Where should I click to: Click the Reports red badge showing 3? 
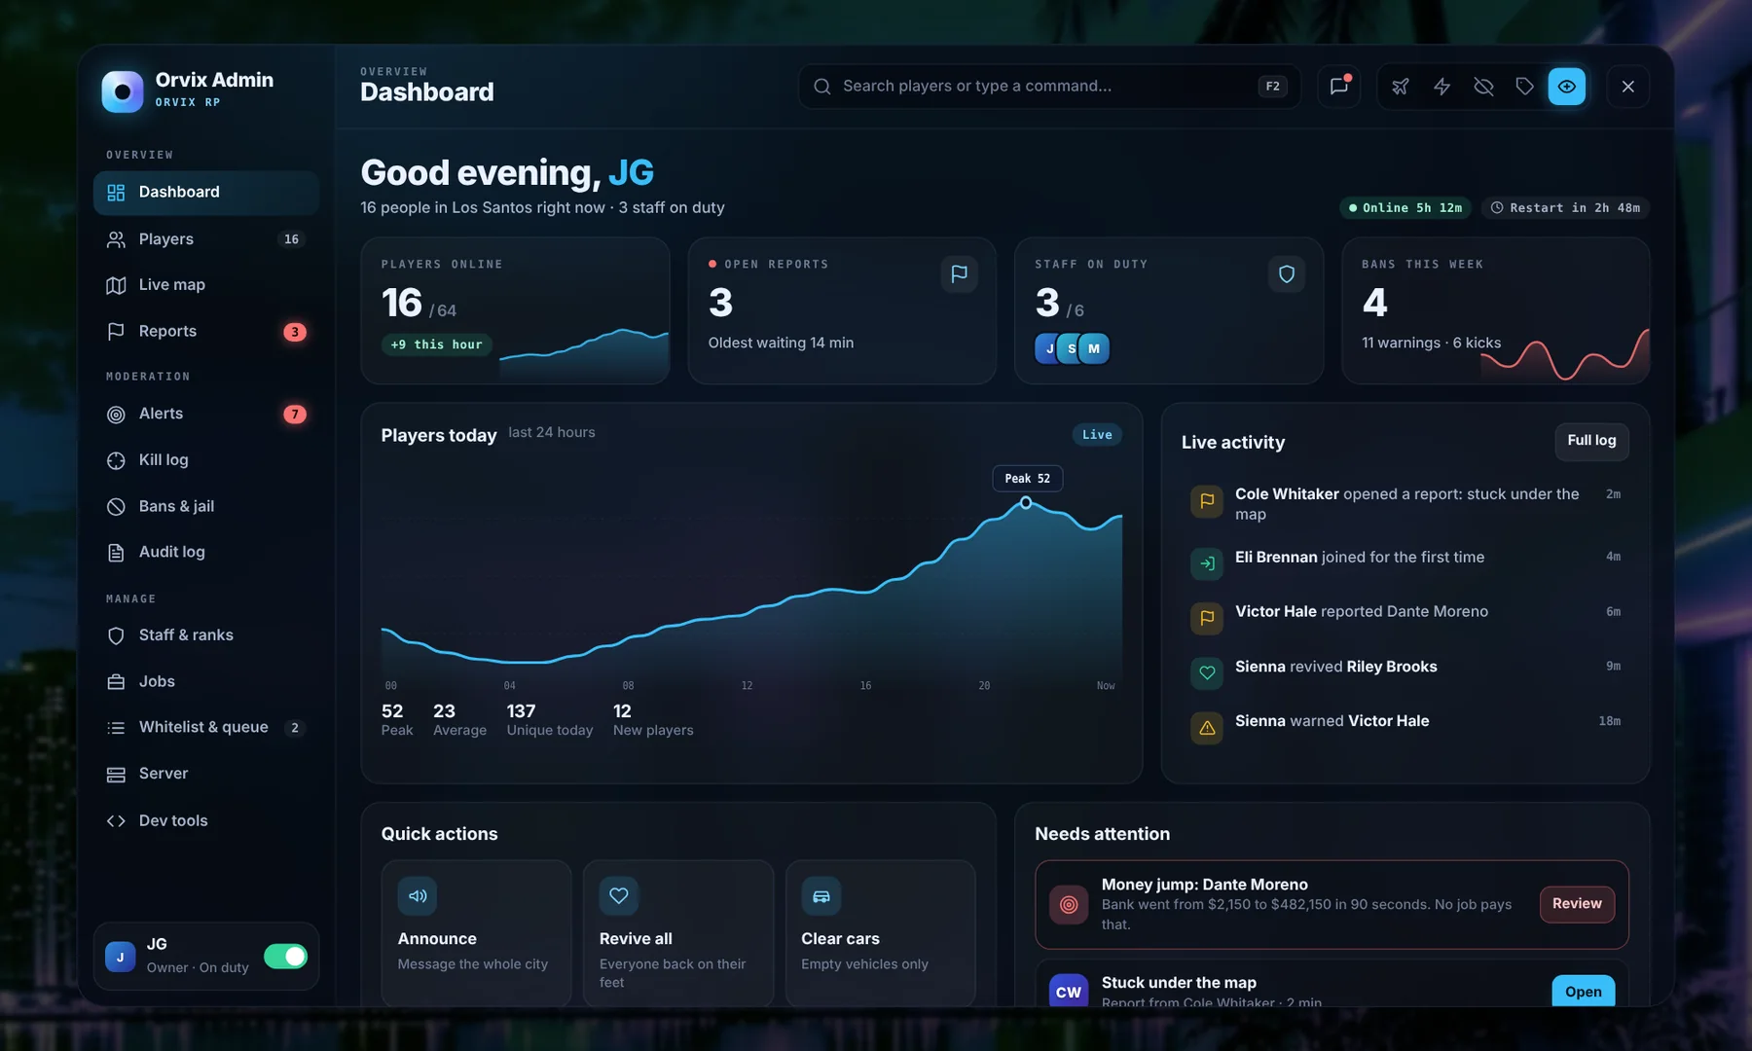tap(295, 332)
